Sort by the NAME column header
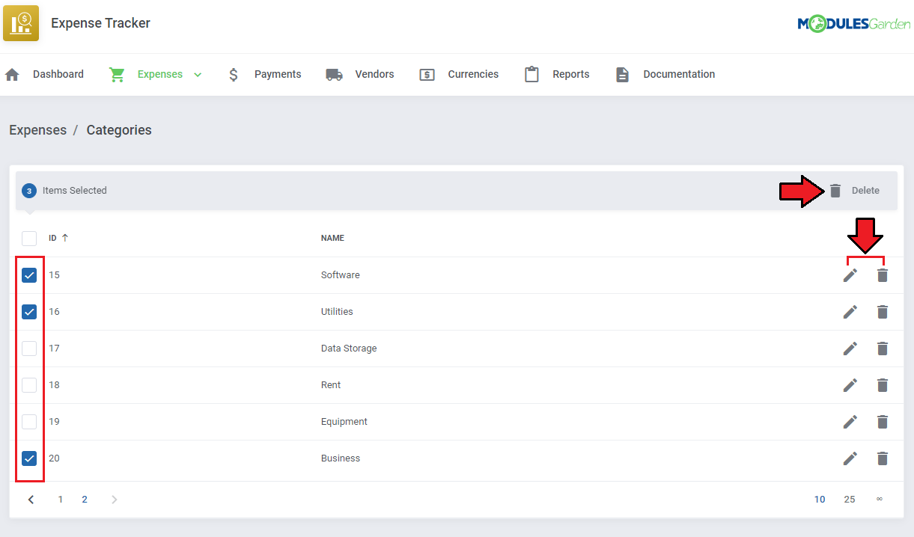Viewport: 914px width, 537px height. tap(332, 238)
